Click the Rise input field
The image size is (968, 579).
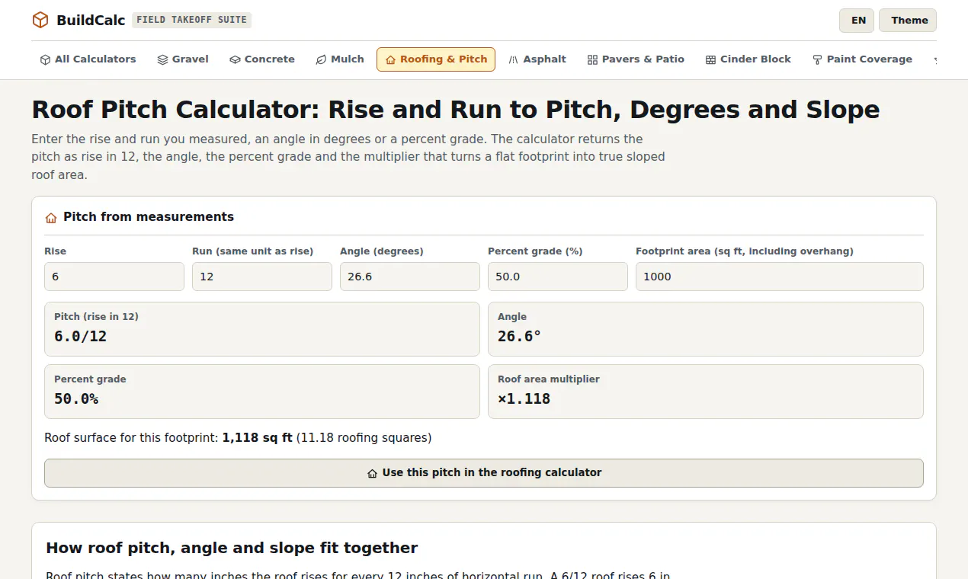[114, 277]
